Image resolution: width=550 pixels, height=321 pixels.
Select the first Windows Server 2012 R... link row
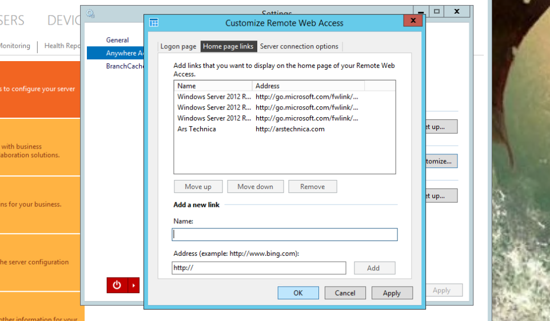tap(285, 97)
